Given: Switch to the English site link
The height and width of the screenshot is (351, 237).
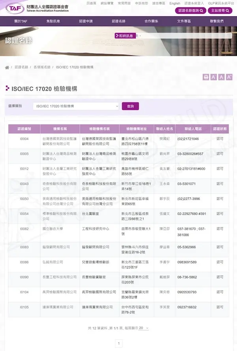Looking at the screenshot, I should (x=175, y=3).
